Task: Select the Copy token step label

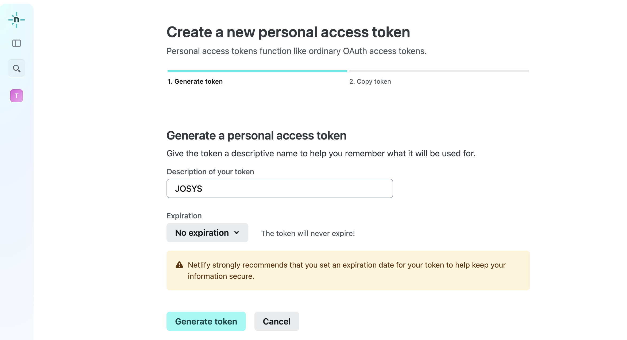Action: (370, 82)
